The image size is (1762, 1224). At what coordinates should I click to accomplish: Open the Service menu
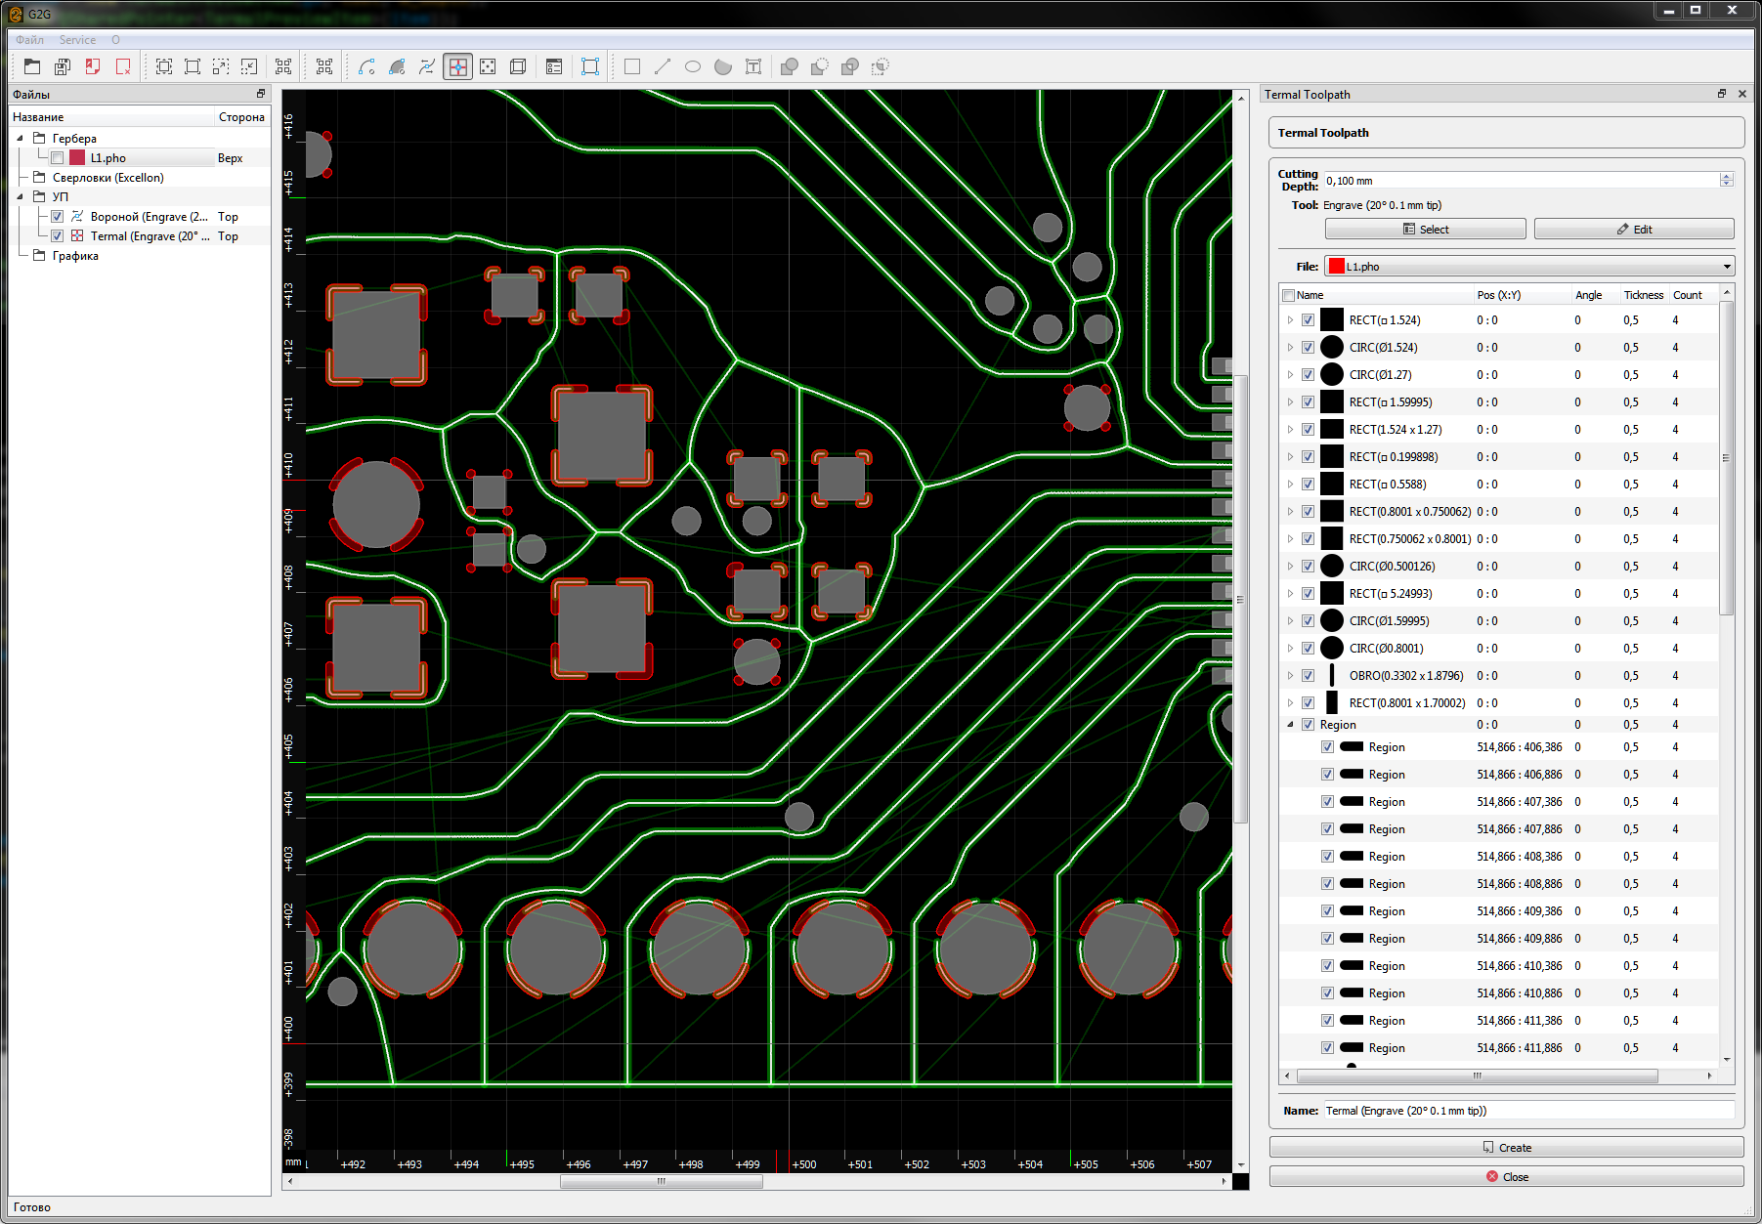pos(77,40)
